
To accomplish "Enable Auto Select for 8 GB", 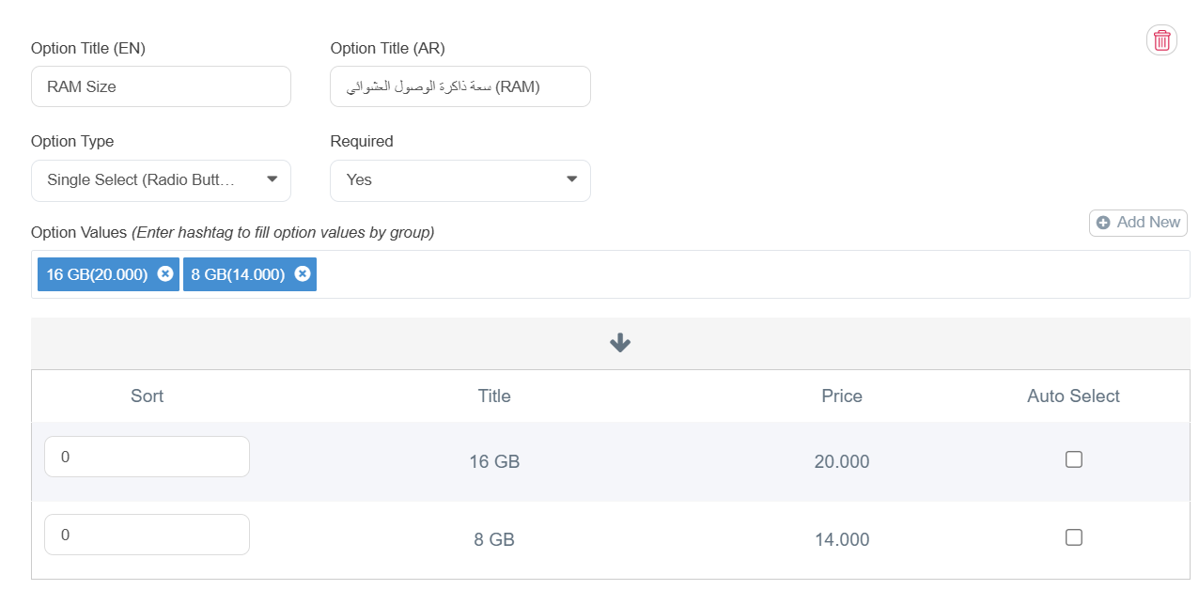I will [1074, 537].
